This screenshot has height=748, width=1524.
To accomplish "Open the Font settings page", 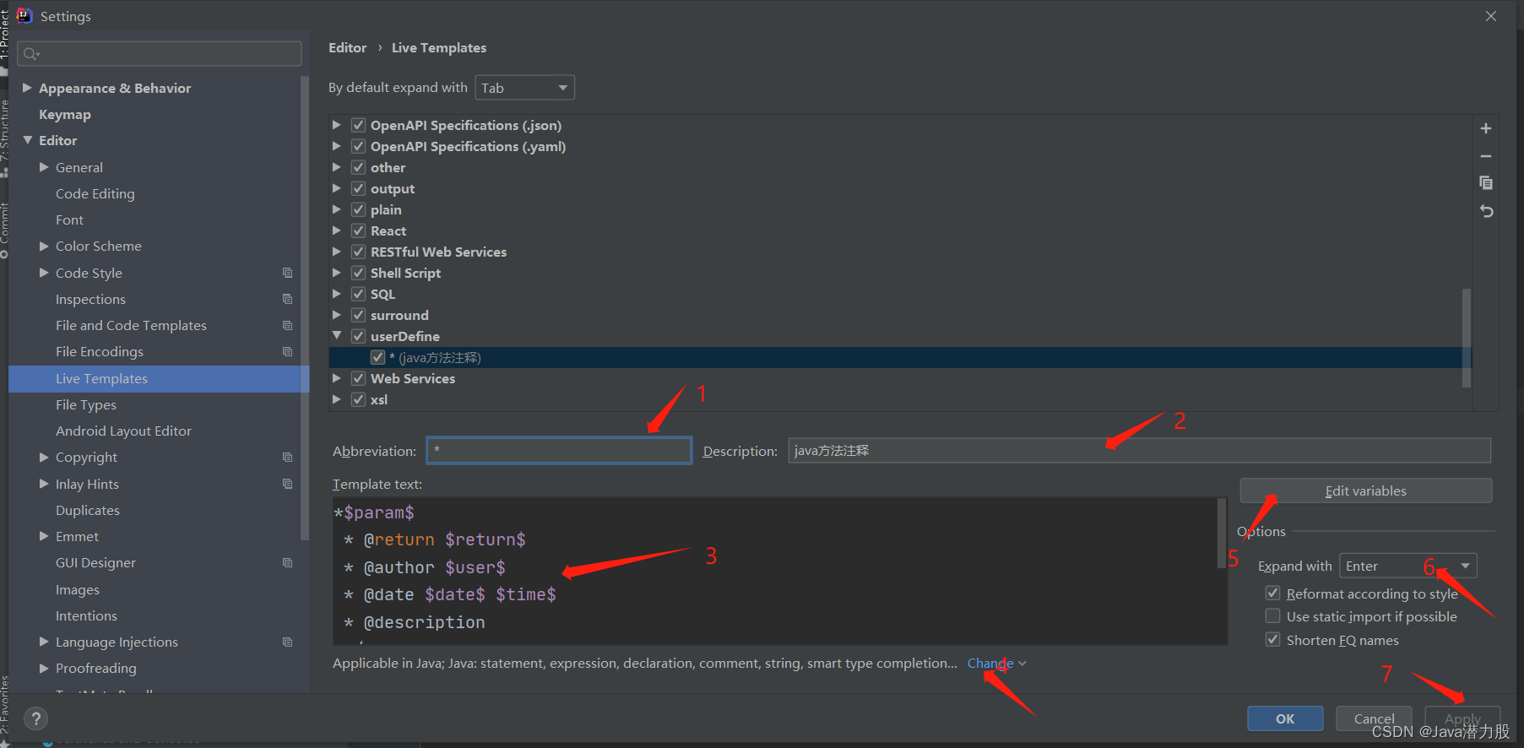I will pyautogui.click(x=69, y=220).
